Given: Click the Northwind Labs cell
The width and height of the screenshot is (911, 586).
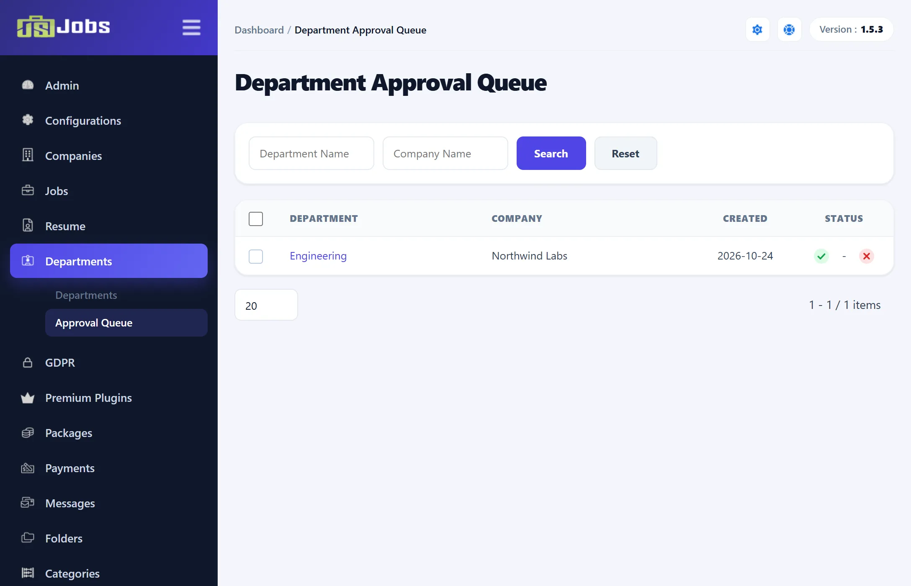Looking at the screenshot, I should pyautogui.click(x=530, y=256).
